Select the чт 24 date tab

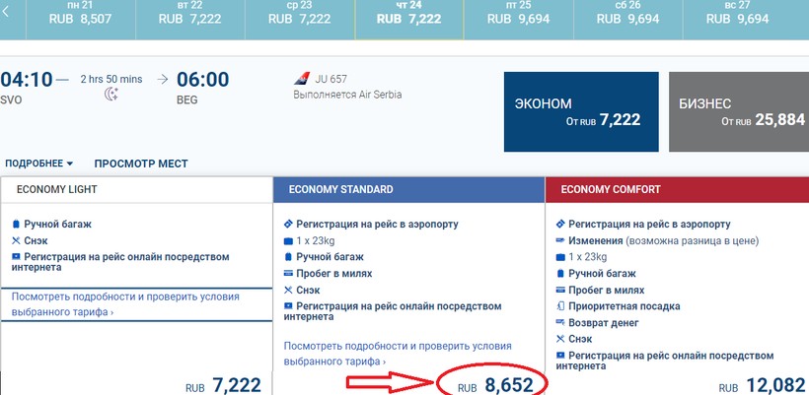(x=408, y=14)
